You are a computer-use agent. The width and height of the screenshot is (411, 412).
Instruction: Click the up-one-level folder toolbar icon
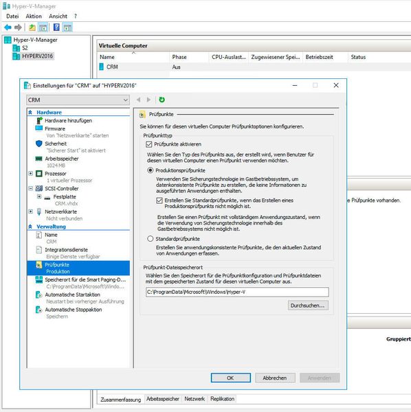tap(32, 27)
